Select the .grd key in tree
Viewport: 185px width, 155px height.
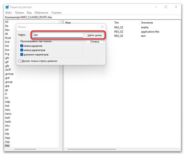[x=7, y=78]
